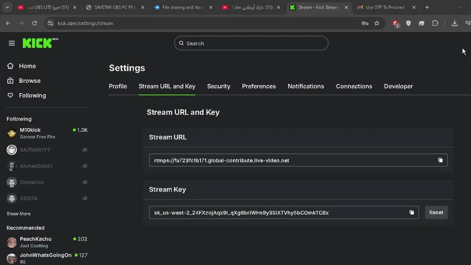This screenshot has width=471, height=265.
Task: Open the Extensions puzzle icon
Action: pos(435,23)
